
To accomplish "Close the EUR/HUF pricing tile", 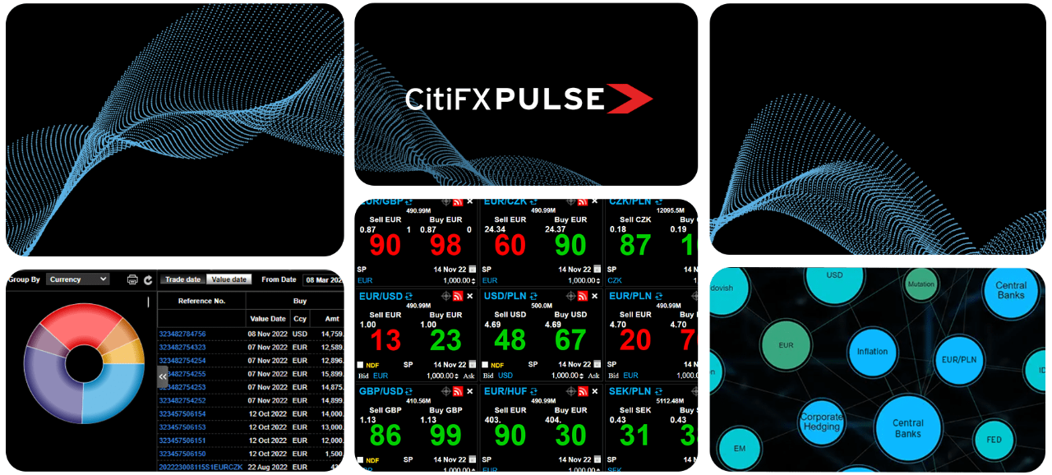I will (x=595, y=391).
